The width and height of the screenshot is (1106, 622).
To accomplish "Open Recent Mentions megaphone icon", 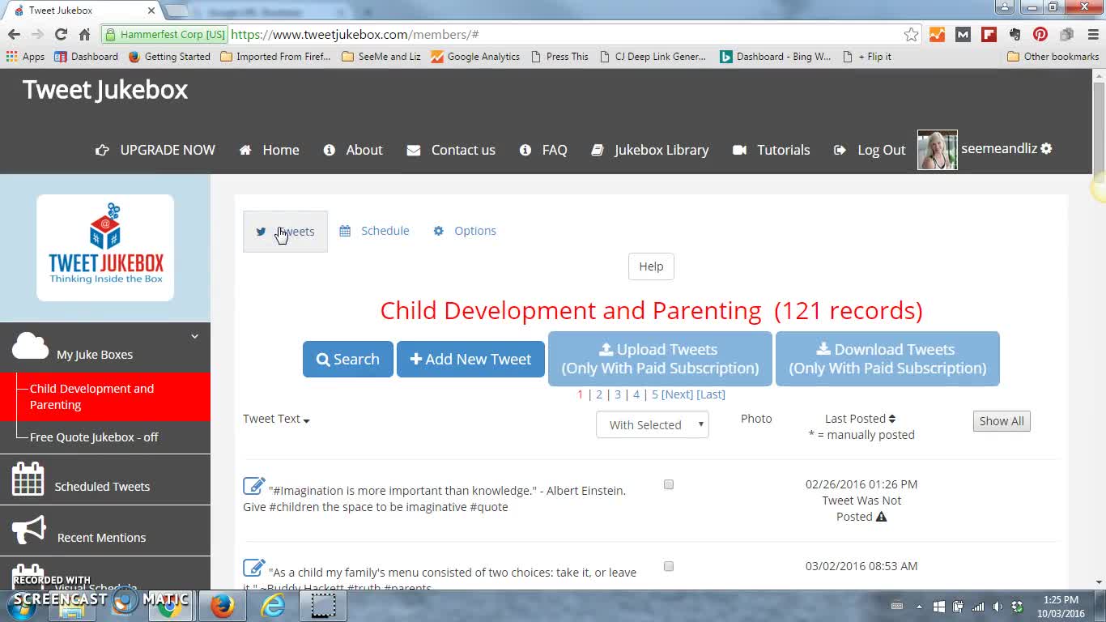I will 28,530.
